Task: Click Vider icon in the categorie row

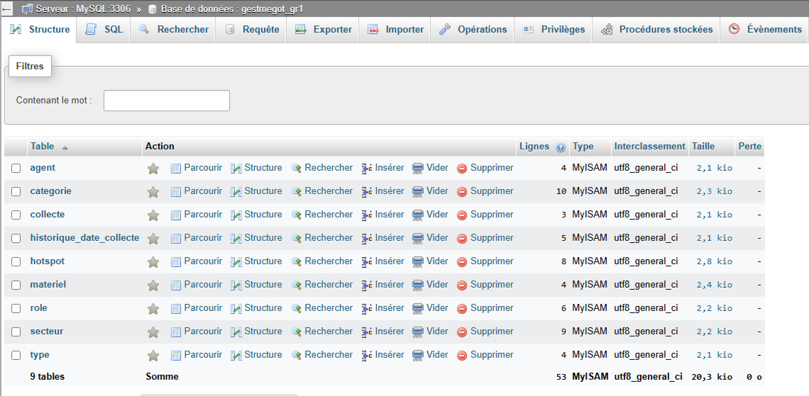Action: (418, 192)
